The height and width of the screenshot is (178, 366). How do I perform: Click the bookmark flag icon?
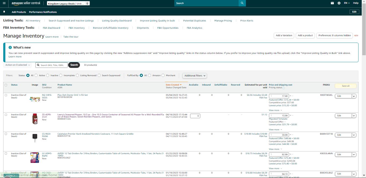4,12
